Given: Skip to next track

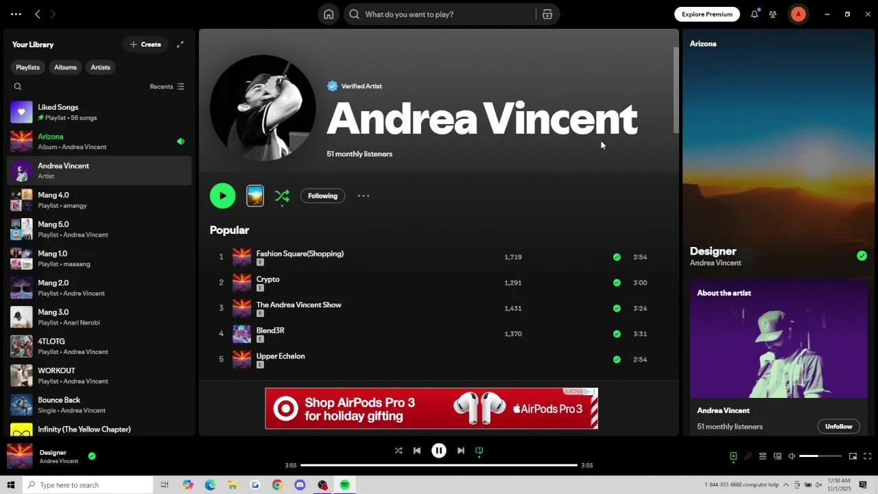Looking at the screenshot, I should pos(461,451).
